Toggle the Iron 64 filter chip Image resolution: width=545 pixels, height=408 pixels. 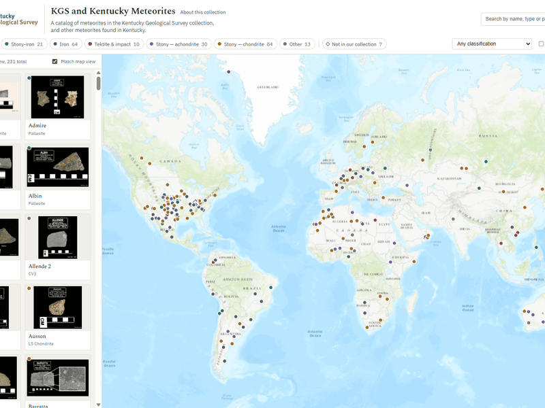pos(66,44)
